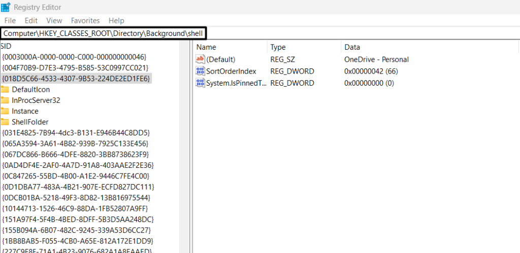Open the Favorites menu
The width and height of the screenshot is (520, 253).
click(x=85, y=20)
